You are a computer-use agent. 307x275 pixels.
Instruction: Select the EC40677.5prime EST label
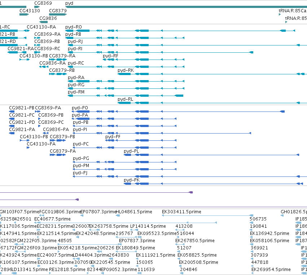pyautogui.click(x=52, y=219)
